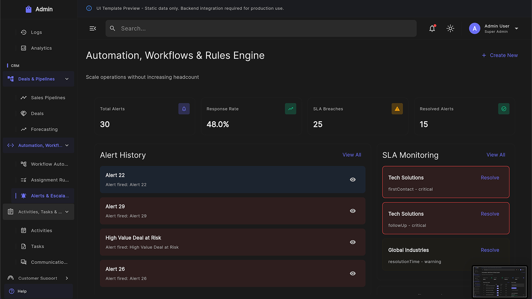
Task: Click the Deals tag icon in sidebar
Action: point(24,113)
